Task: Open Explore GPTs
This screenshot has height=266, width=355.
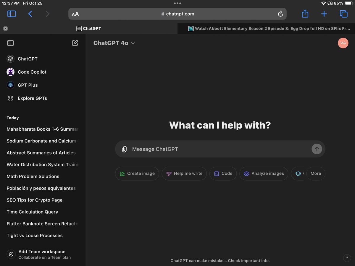Action: point(43,98)
